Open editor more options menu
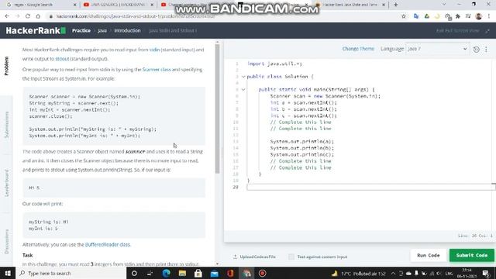496x279 pixels. pyautogui.click(x=486, y=49)
